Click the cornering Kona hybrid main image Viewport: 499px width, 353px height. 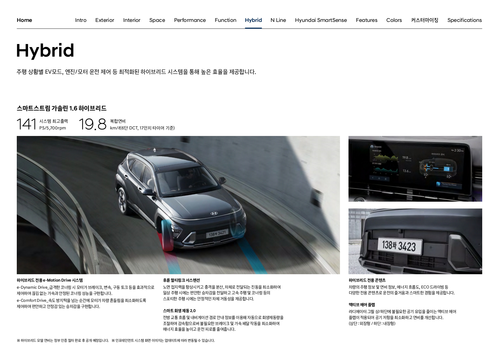coord(178,205)
